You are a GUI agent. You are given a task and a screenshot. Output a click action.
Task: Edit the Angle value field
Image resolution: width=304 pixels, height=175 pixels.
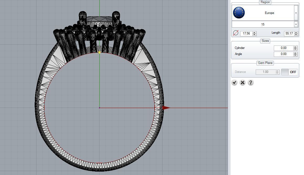click(284, 54)
